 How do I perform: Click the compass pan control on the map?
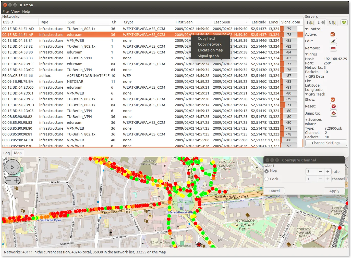(x=13, y=167)
